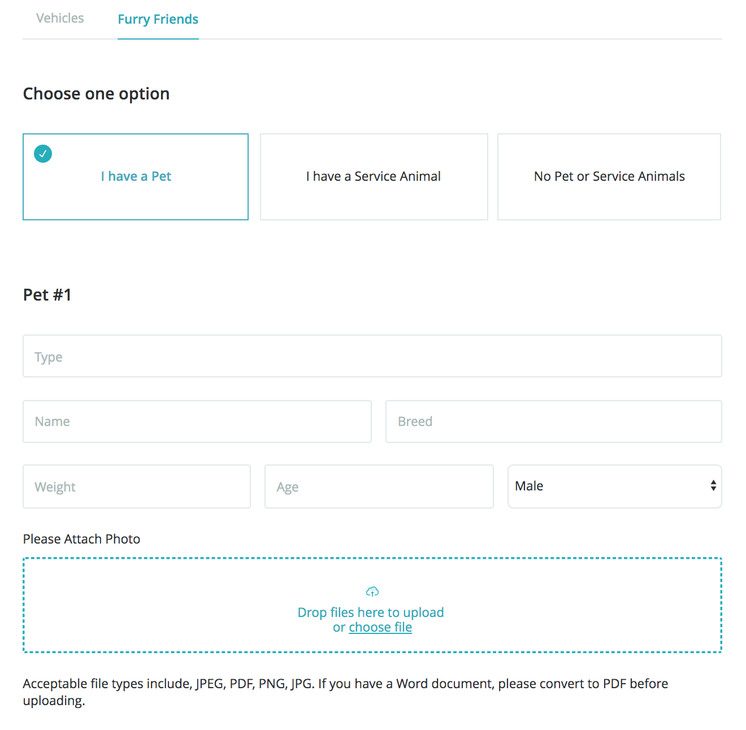Click the 'Choose one option' heading

point(96,94)
